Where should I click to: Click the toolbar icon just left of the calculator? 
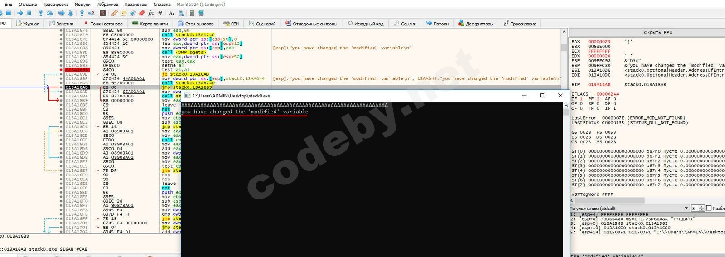[x=181, y=13]
